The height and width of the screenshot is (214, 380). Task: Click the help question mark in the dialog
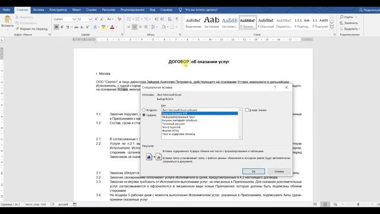tap(275, 87)
